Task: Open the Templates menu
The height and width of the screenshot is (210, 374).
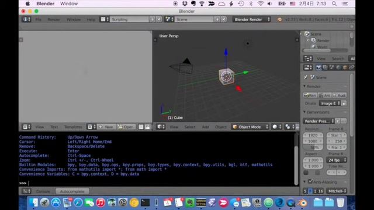Action: click(x=73, y=127)
